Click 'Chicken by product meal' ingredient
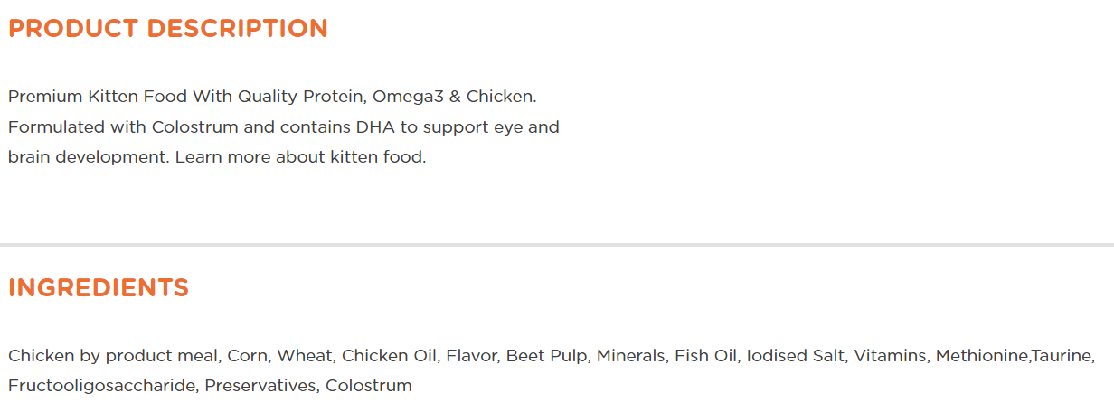 (x=112, y=355)
